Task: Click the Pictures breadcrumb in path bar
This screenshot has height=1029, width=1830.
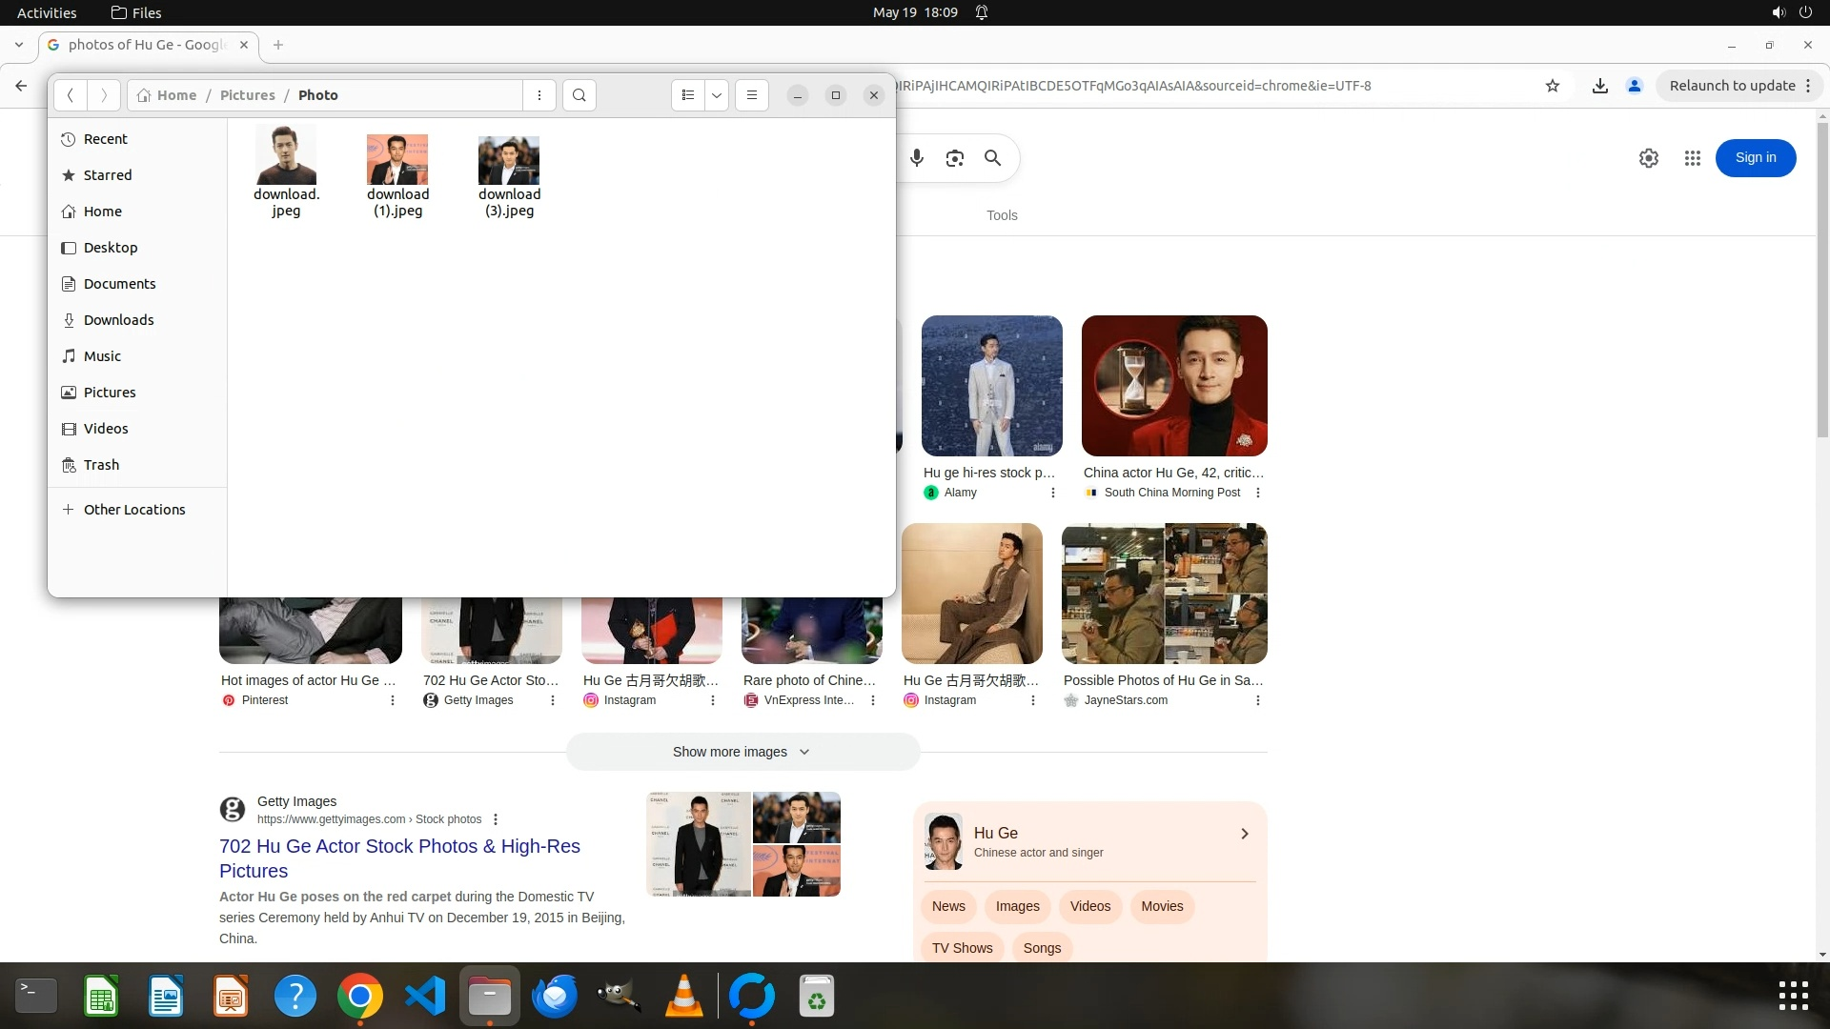Action: coord(247,95)
